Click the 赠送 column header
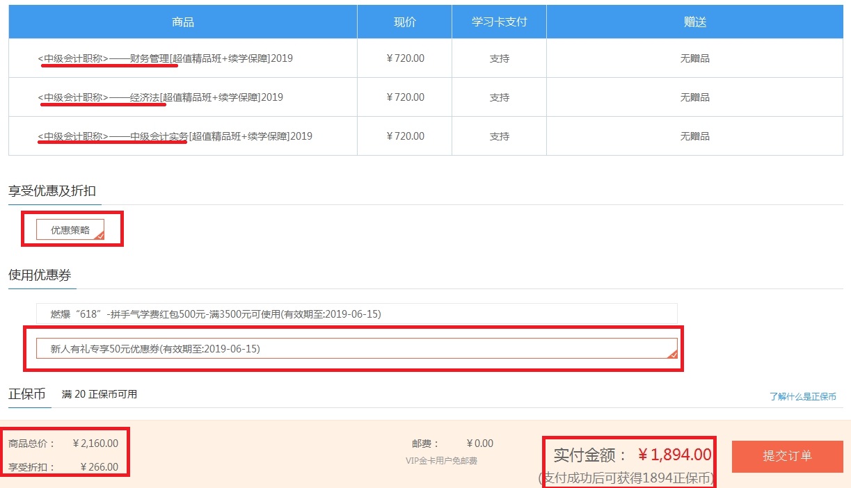 click(x=694, y=22)
